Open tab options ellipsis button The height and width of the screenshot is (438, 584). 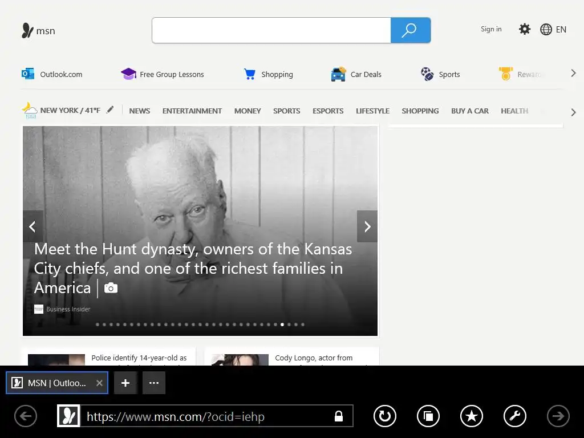coord(154,383)
